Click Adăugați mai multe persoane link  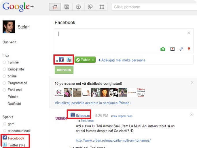(122, 60)
